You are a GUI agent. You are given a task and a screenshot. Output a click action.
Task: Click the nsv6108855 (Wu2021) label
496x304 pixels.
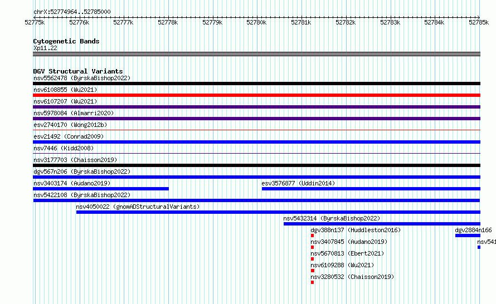pyautogui.click(x=65, y=90)
